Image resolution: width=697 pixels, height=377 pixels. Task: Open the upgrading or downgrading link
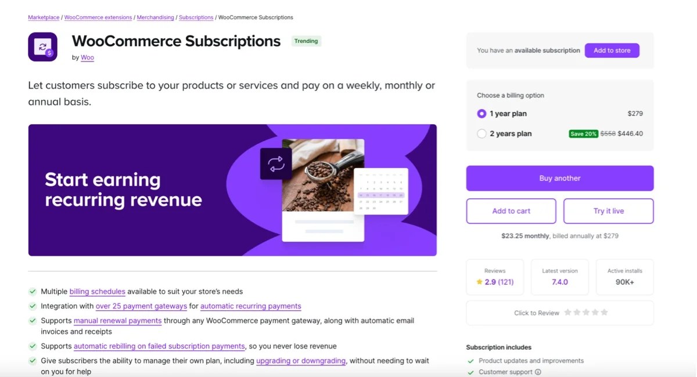(x=300, y=360)
